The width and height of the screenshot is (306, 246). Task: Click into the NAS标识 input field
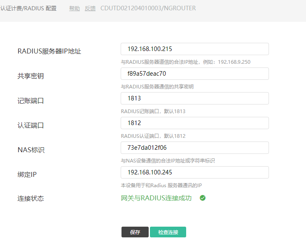194,148
